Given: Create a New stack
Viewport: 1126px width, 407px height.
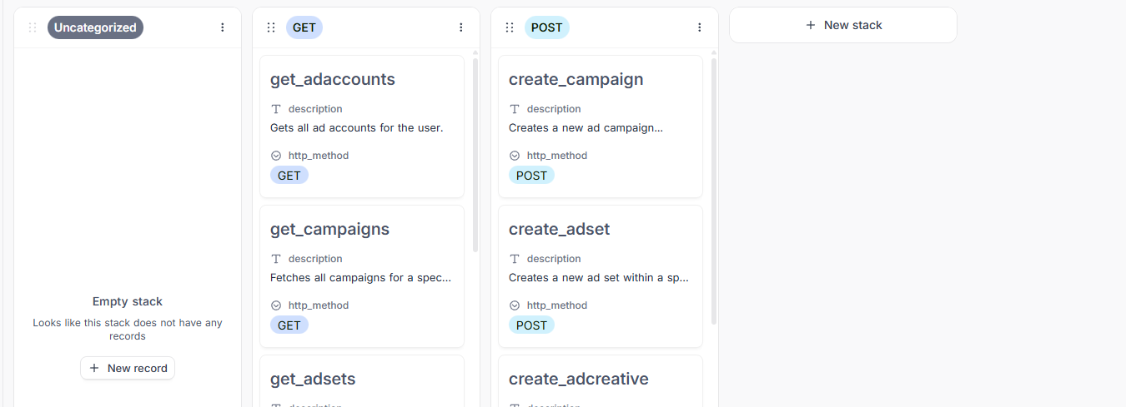Looking at the screenshot, I should pos(842,25).
